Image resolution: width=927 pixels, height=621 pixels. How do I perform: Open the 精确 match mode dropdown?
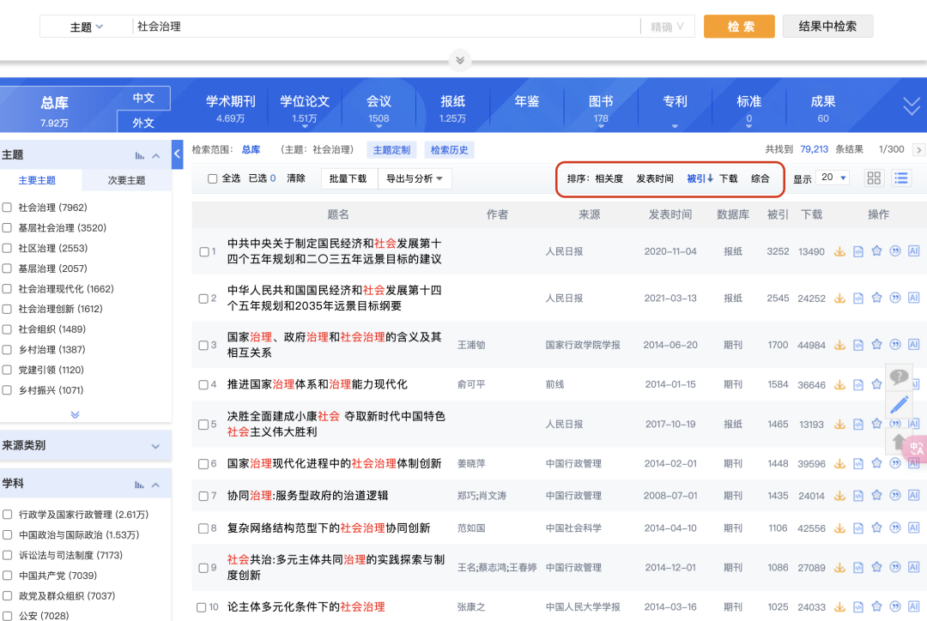click(667, 27)
